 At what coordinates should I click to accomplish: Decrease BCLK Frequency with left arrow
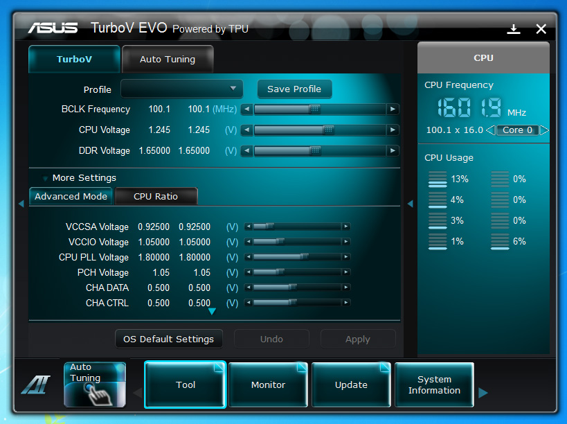coord(246,109)
